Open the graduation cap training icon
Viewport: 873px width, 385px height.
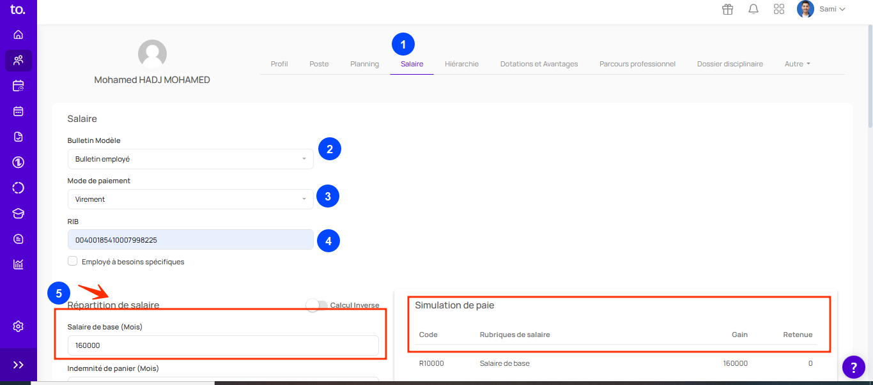click(18, 213)
